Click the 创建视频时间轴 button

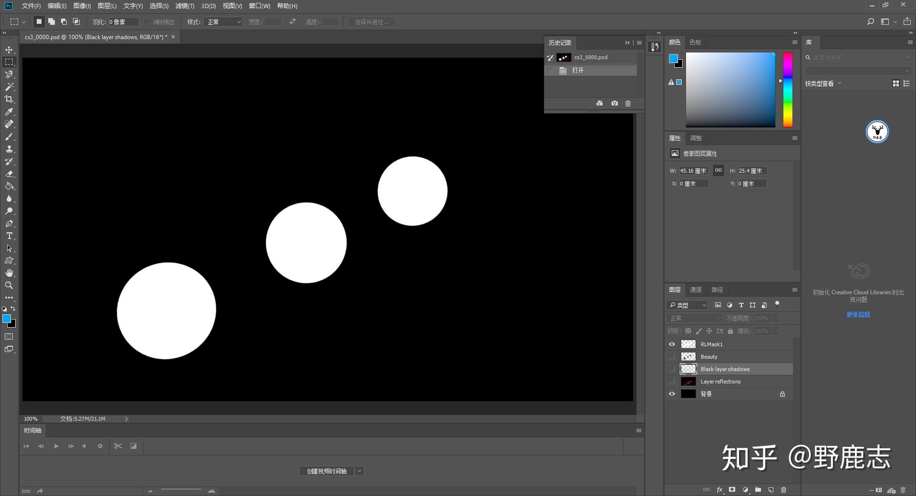coord(327,471)
